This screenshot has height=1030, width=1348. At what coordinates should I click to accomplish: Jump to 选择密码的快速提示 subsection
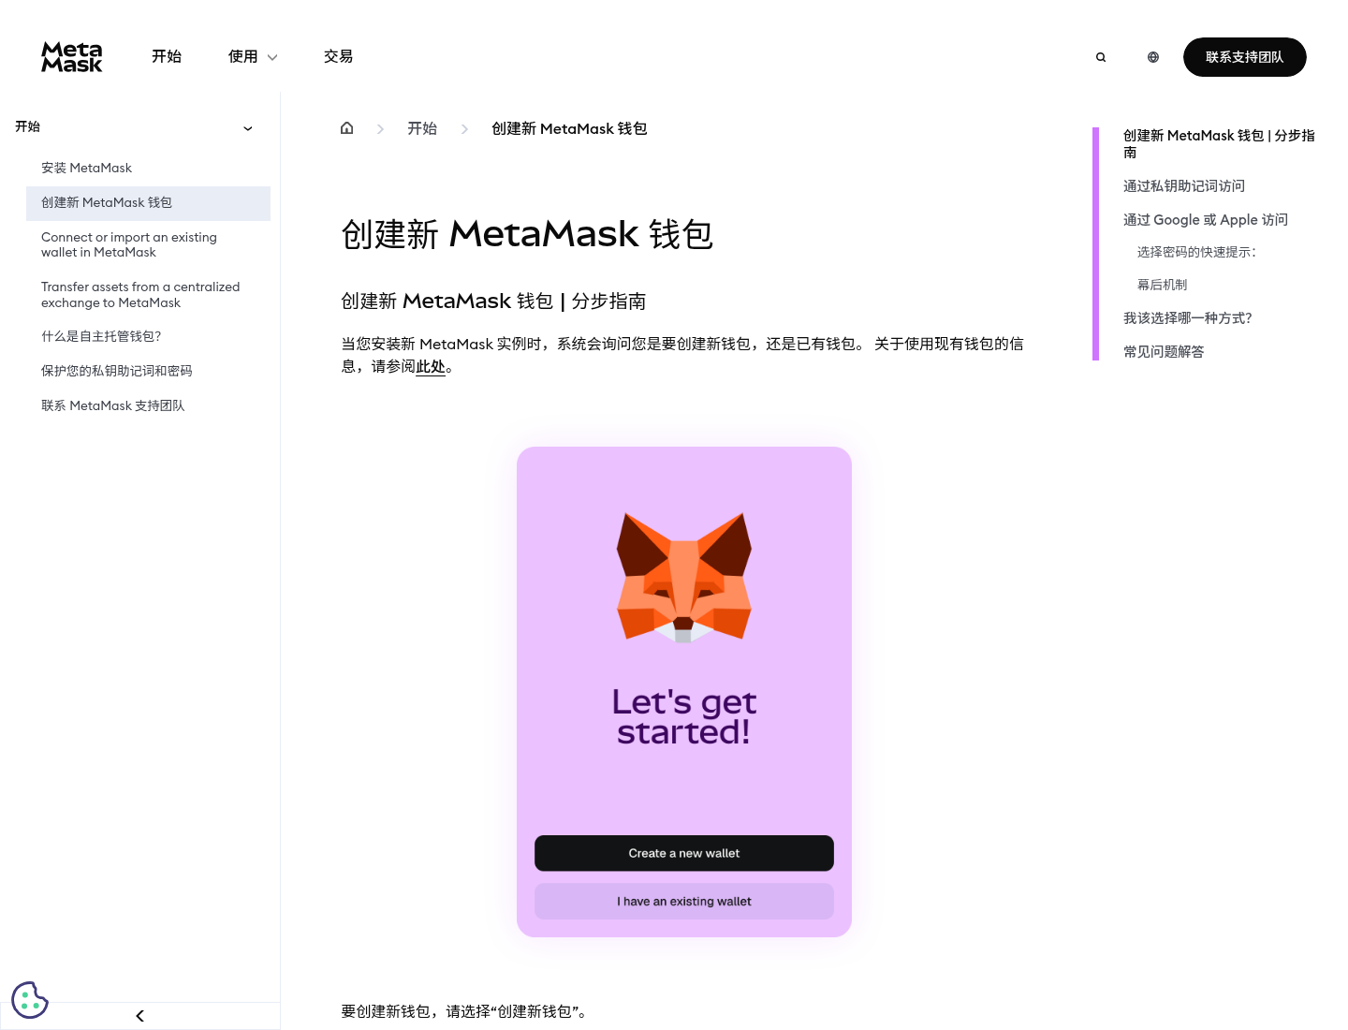tap(1197, 253)
